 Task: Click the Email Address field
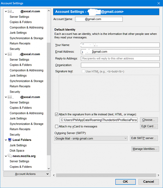click(120, 52)
